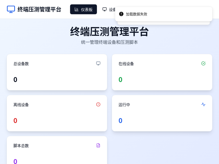Click the monitor icon in 总设备数 card

click(98, 63)
